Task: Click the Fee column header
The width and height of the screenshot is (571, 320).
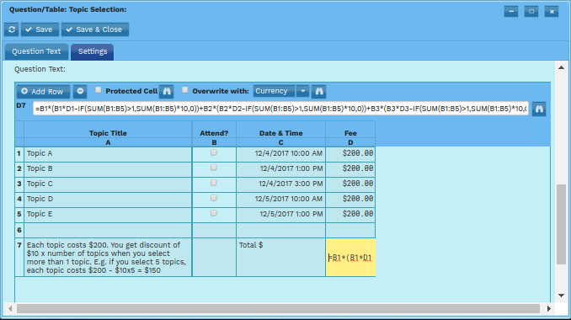Action: (350, 133)
